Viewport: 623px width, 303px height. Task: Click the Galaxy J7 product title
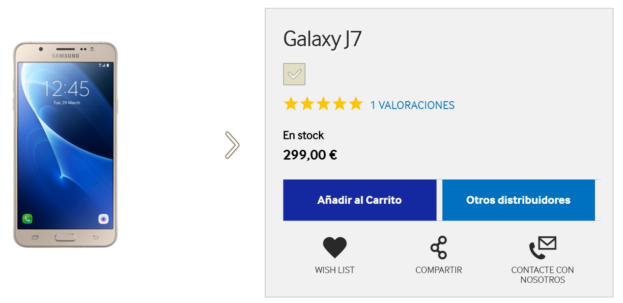[322, 39]
